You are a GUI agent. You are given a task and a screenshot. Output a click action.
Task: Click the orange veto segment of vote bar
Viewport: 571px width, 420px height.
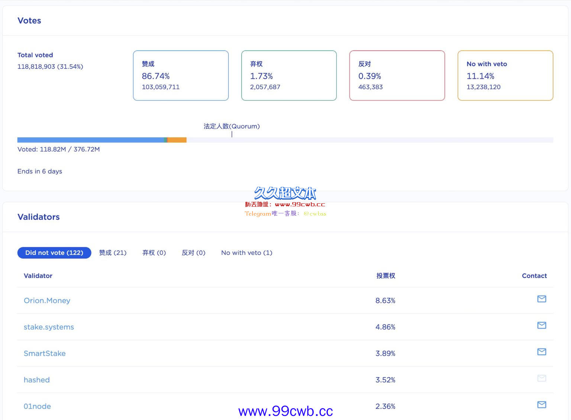pyautogui.click(x=177, y=140)
